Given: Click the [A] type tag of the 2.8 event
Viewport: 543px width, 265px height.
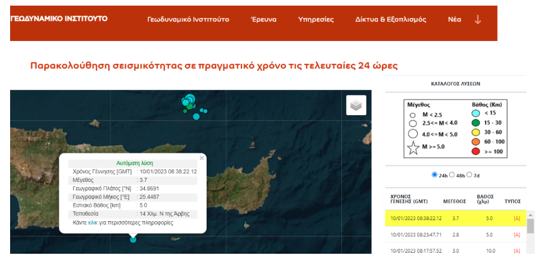Looking at the screenshot, I should click(x=516, y=234).
